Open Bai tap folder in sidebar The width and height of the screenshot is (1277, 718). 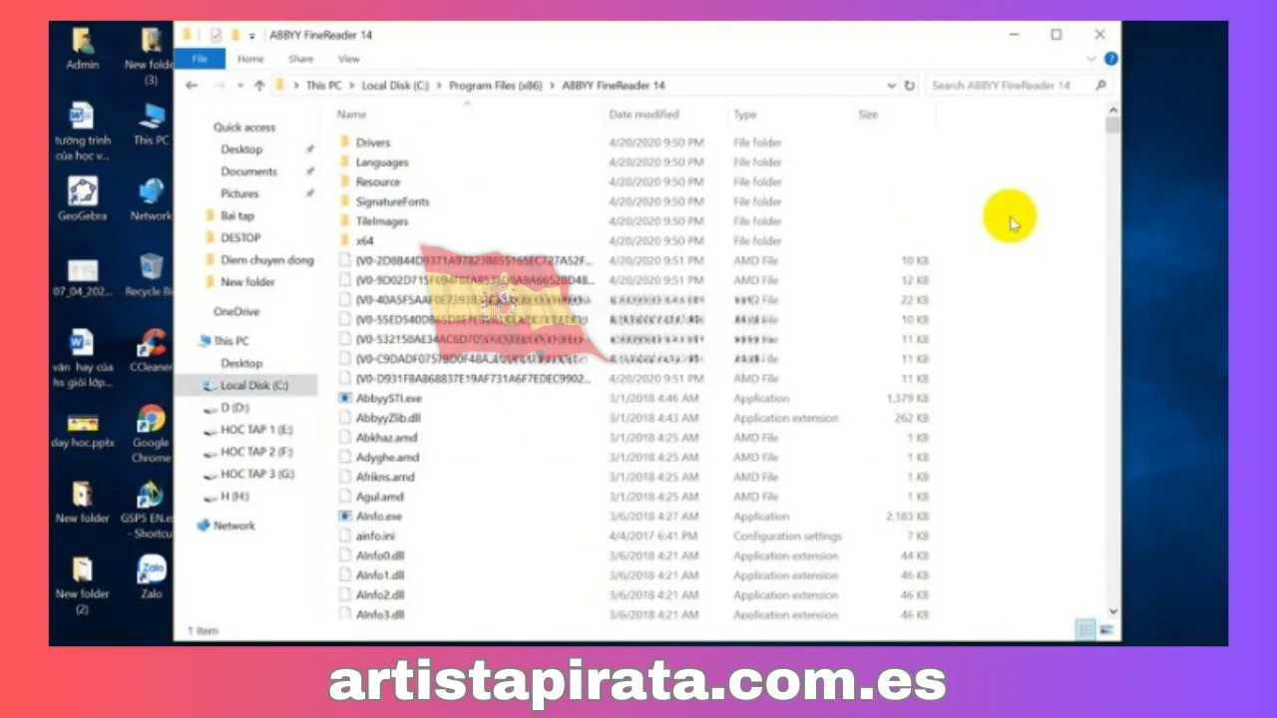tap(237, 215)
